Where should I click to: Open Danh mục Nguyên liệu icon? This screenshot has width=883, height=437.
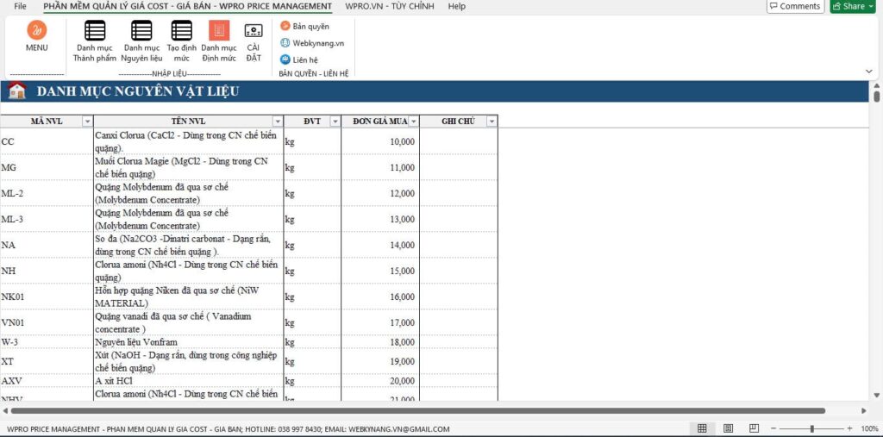coord(141,32)
